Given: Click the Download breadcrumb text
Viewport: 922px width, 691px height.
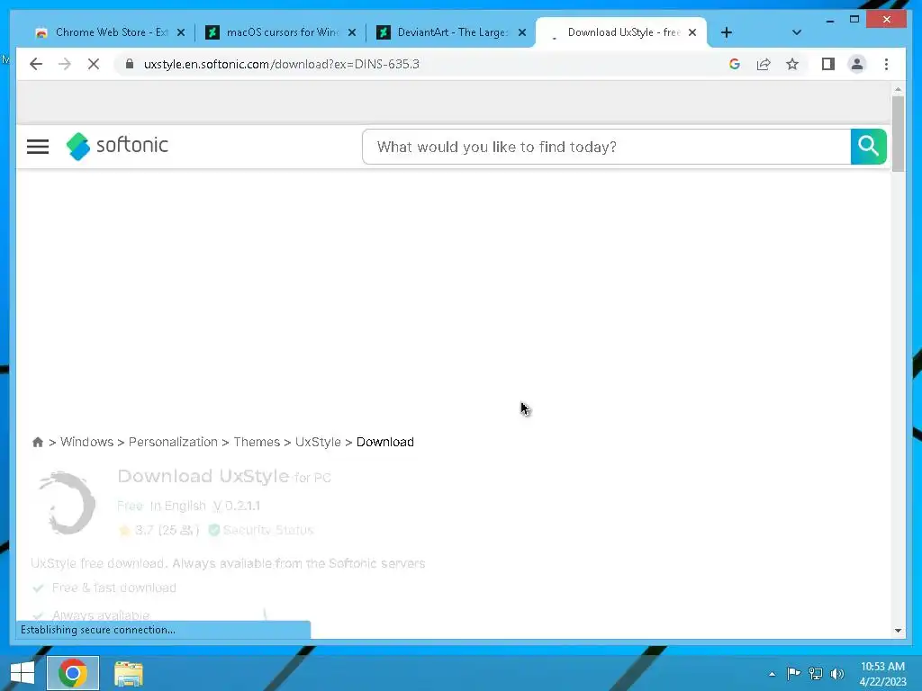Looking at the screenshot, I should click(x=385, y=442).
